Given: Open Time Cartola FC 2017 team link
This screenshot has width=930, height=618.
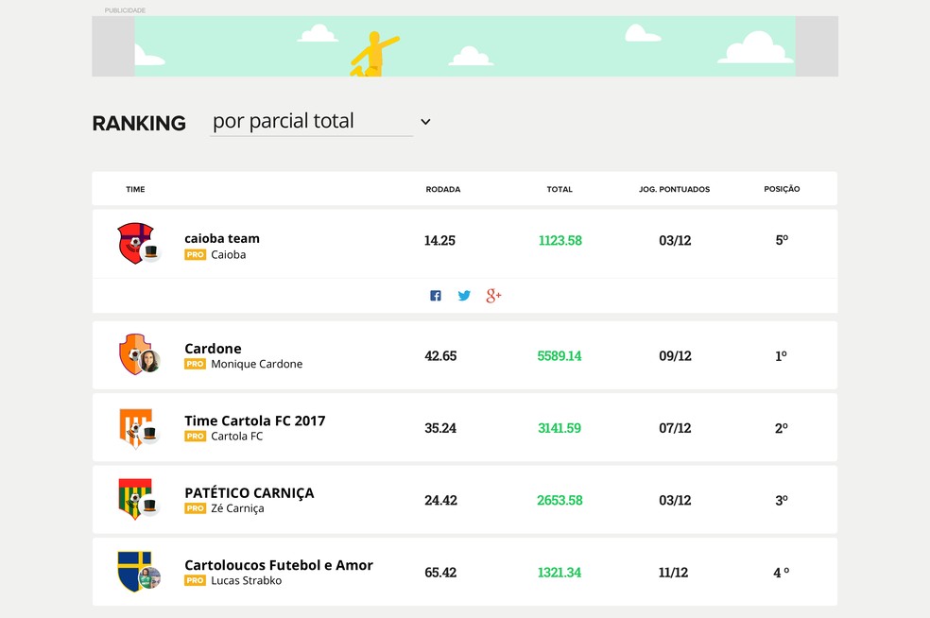Looking at the screenshot, I should tap(255, 421).
